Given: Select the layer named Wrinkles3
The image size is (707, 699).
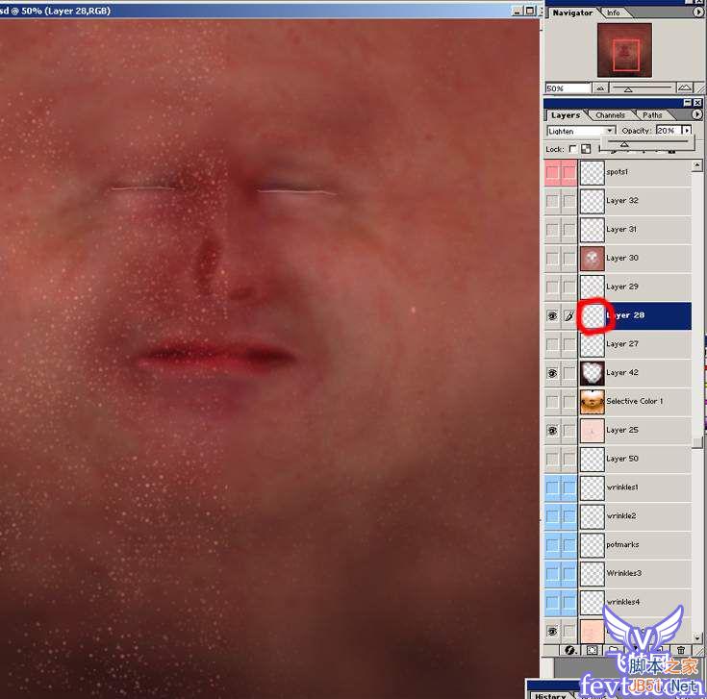Looking at the screenshot, I should click(x=623, y=573).
